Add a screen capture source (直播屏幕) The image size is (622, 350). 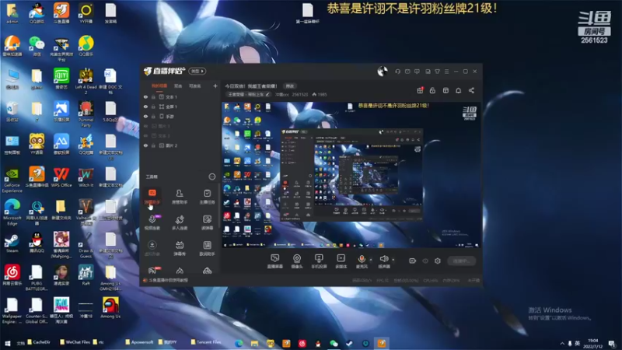274,261
